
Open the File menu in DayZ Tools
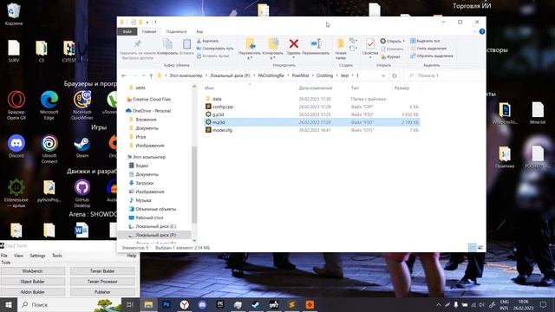(x=4, y=256)
